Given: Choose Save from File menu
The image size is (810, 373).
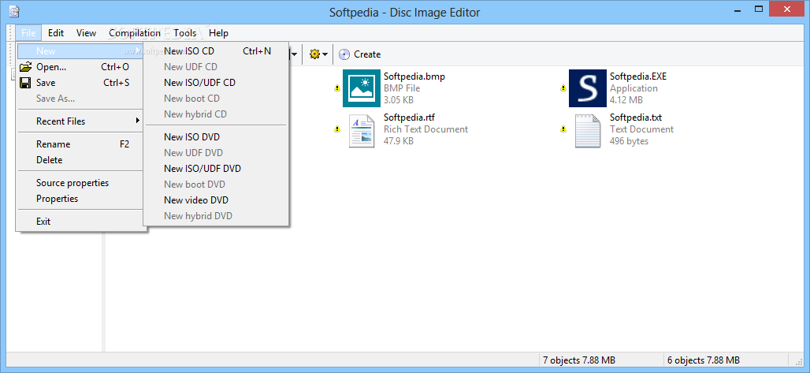Looking at the screenshot, I should pos(80,83).
